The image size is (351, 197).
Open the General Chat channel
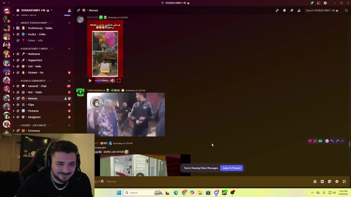pos(43,86)
